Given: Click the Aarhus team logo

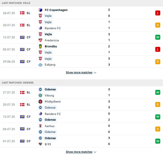Looking at the screenshot, I should (x=40, y=126).
